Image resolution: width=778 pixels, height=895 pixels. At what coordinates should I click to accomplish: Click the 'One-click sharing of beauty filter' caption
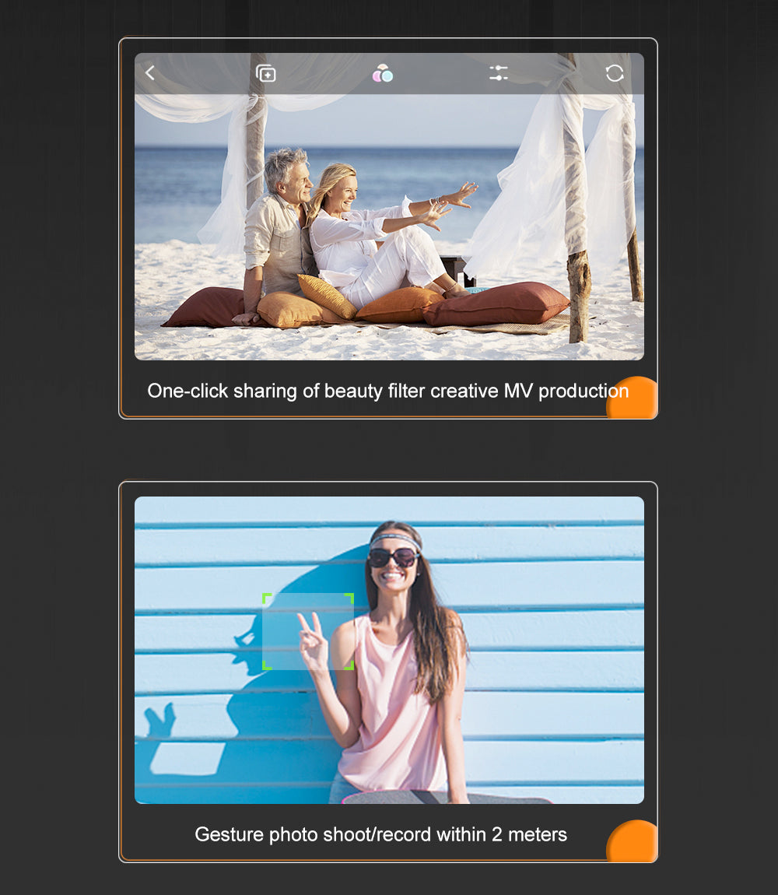(387, 391)
